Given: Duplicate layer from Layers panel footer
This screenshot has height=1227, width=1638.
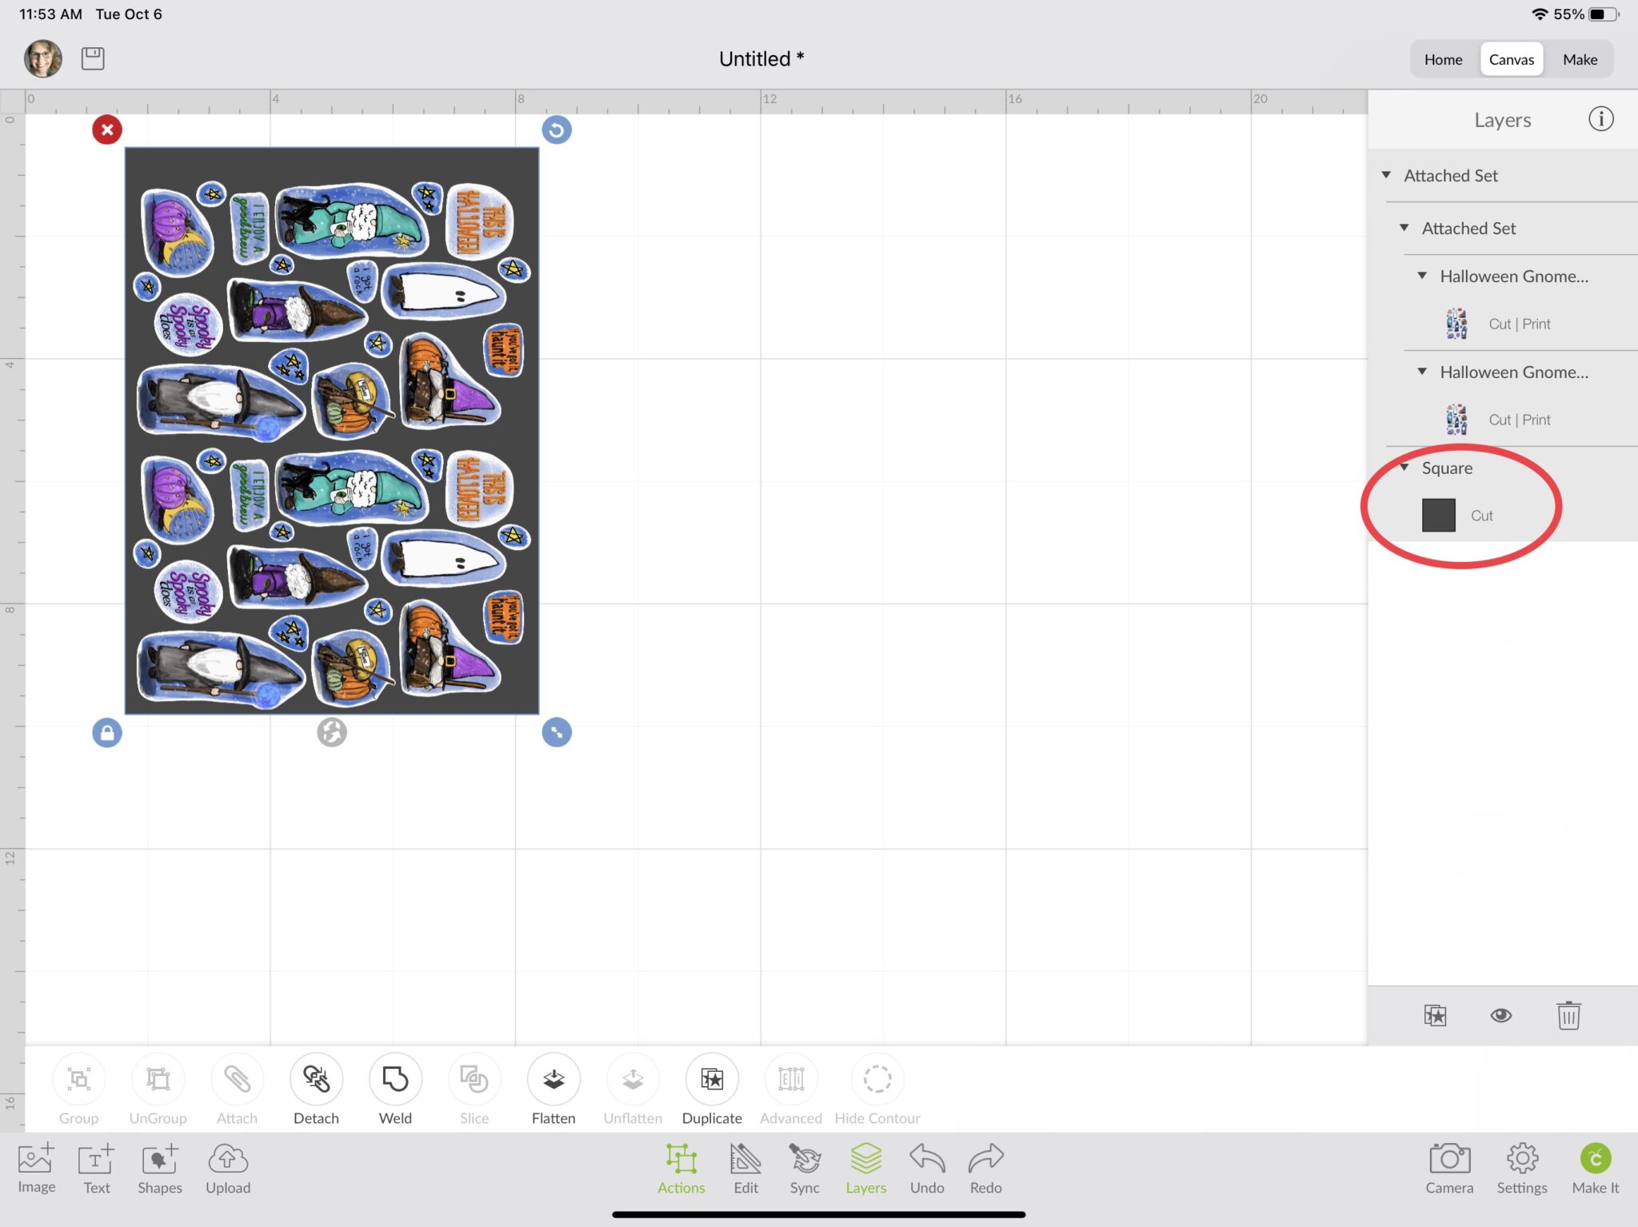Looking at the screenshot, I should (x=1435, y=1015).
